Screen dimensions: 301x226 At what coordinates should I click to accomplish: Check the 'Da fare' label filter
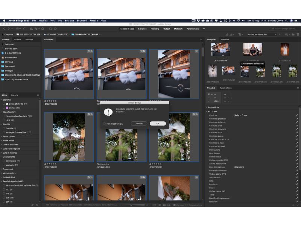click(x=4, y=108)
